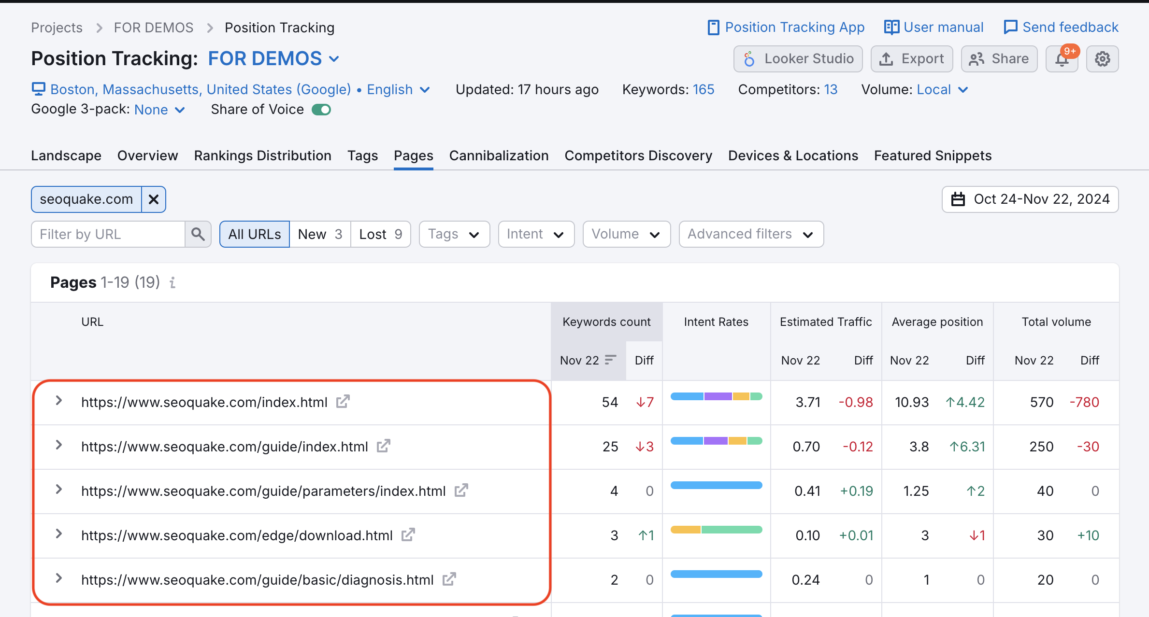The image size is (1149, 617).
Task: Sort by Estimated Traffic Nov 22 column
Action: (x=800, y=361)
